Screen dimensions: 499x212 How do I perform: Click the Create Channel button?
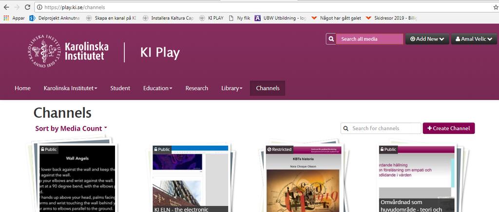click(x=449, y=128)
